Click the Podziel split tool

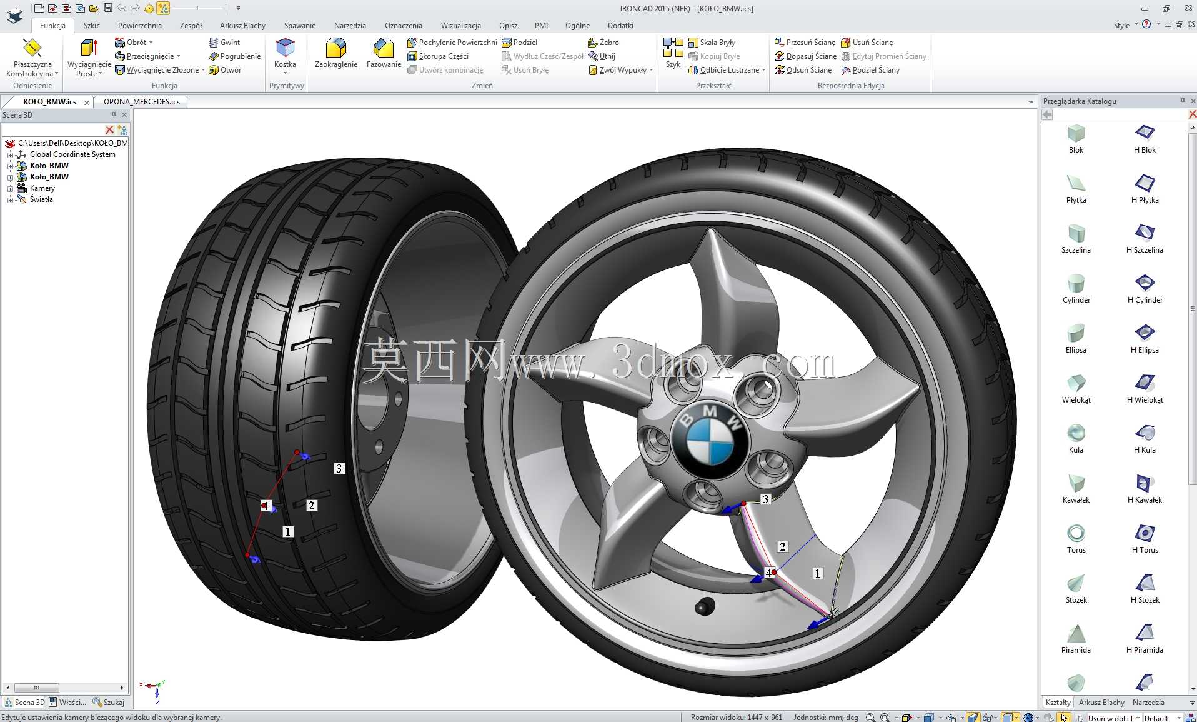[520, 43]
